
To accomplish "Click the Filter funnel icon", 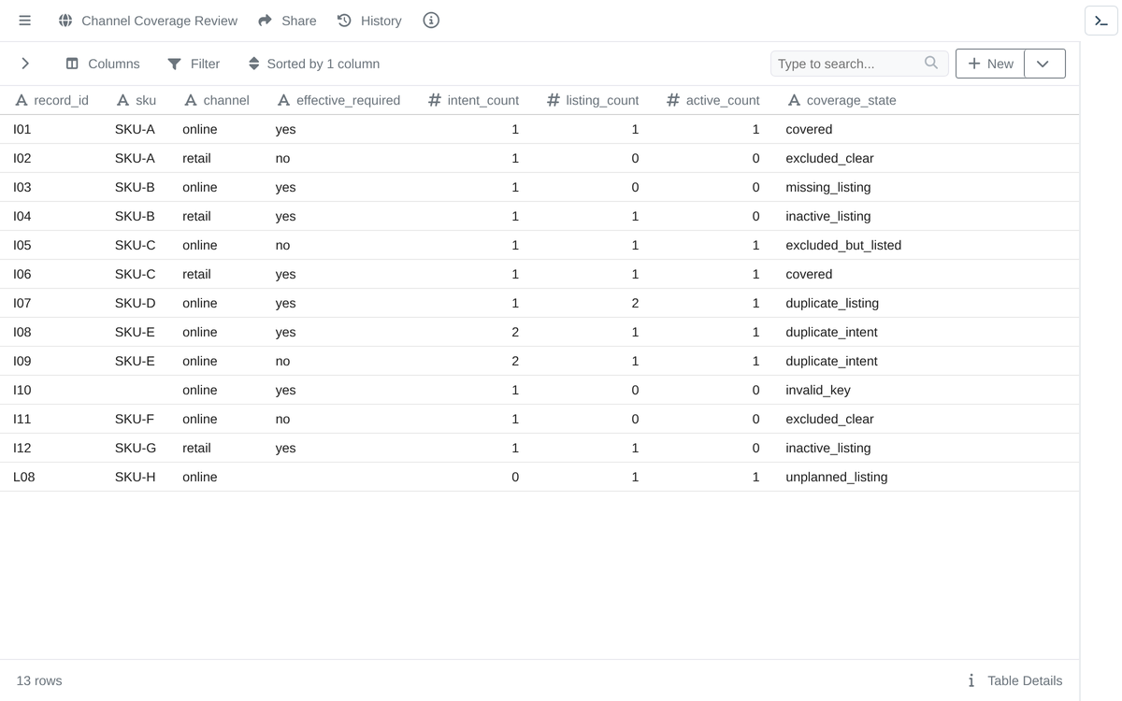I will pos(174,64).
